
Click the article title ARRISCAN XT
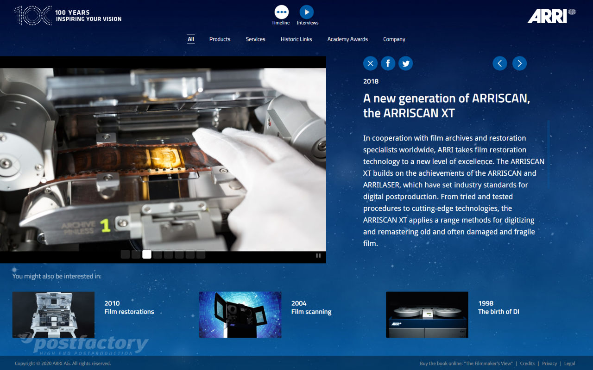tap(447, 105)
